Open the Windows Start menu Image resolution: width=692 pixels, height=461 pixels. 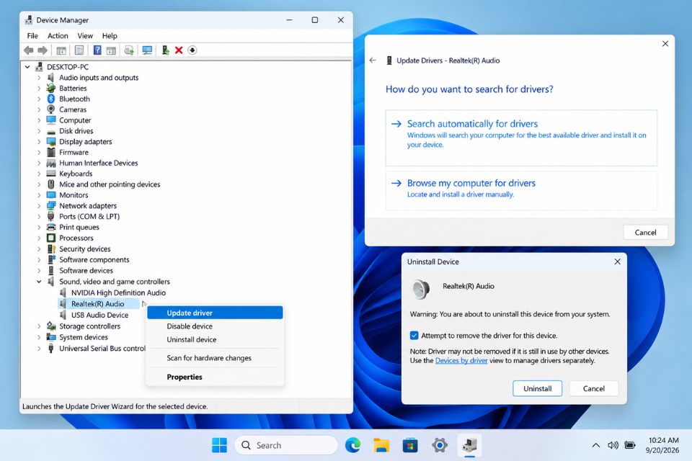[219, 445]
